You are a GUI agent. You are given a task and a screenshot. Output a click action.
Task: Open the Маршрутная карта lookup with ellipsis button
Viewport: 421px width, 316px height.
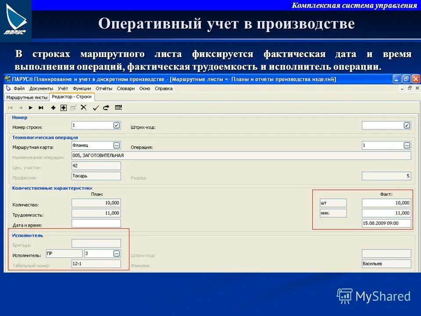[117, 145]
